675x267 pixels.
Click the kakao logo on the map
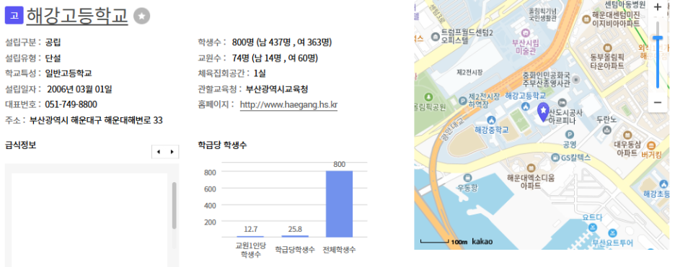pos(482,241)
